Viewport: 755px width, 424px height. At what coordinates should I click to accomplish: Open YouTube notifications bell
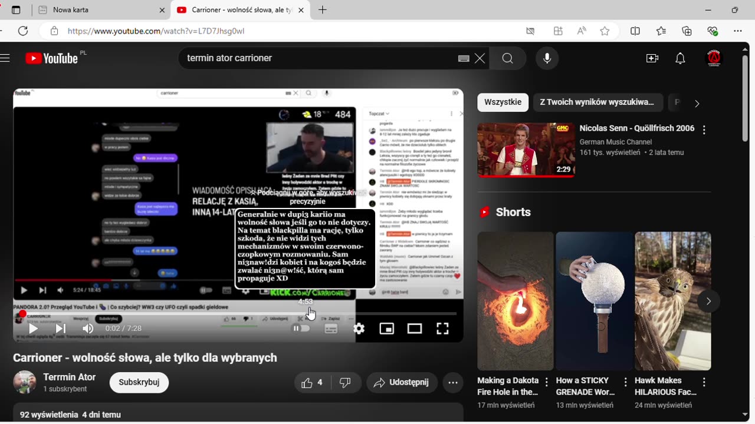pos(680,58)
